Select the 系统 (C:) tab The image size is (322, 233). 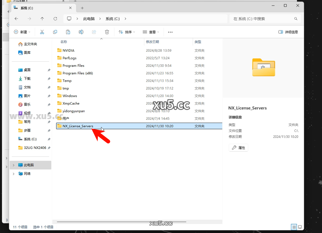point(26,8)
